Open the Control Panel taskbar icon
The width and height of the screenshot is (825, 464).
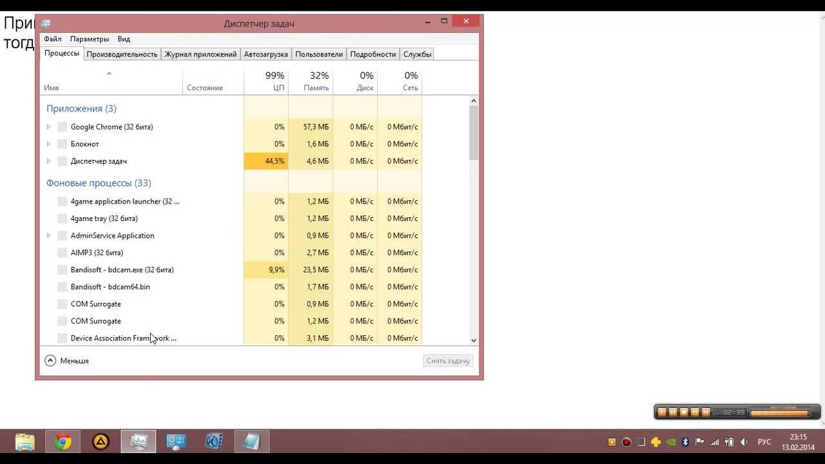(x=176, y=442)
